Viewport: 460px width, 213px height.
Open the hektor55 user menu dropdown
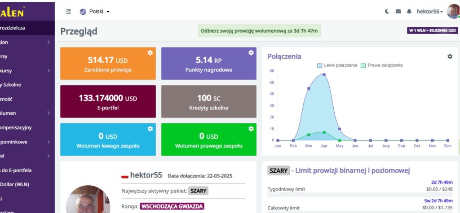coord(429,12)
